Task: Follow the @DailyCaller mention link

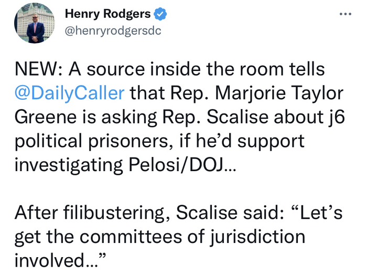Action: 69,94
